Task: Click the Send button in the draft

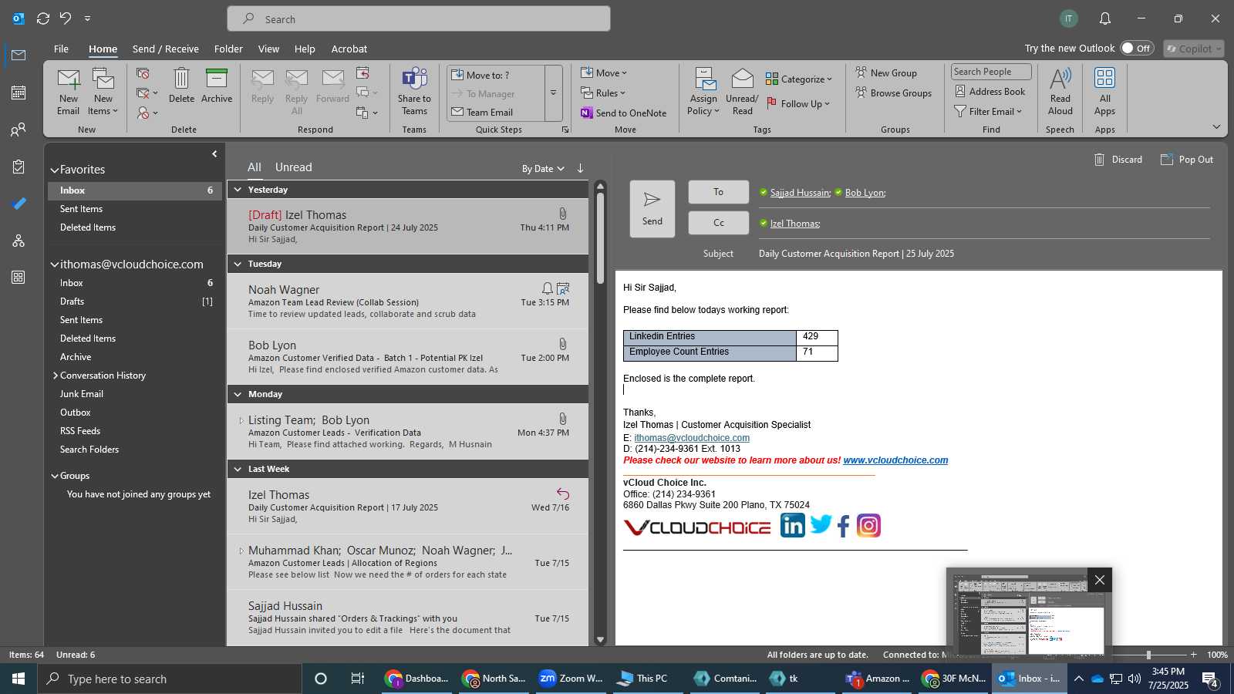Action: coord(652,208)
